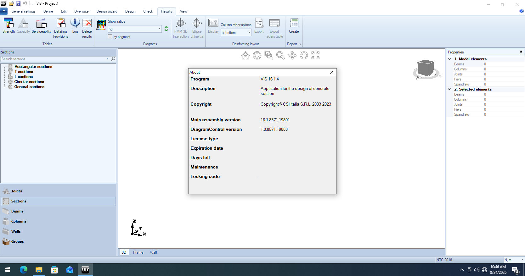Export reinforcing layout to DWG/DXF
Screen dimensions: 525x276
(x=259, y=25)
